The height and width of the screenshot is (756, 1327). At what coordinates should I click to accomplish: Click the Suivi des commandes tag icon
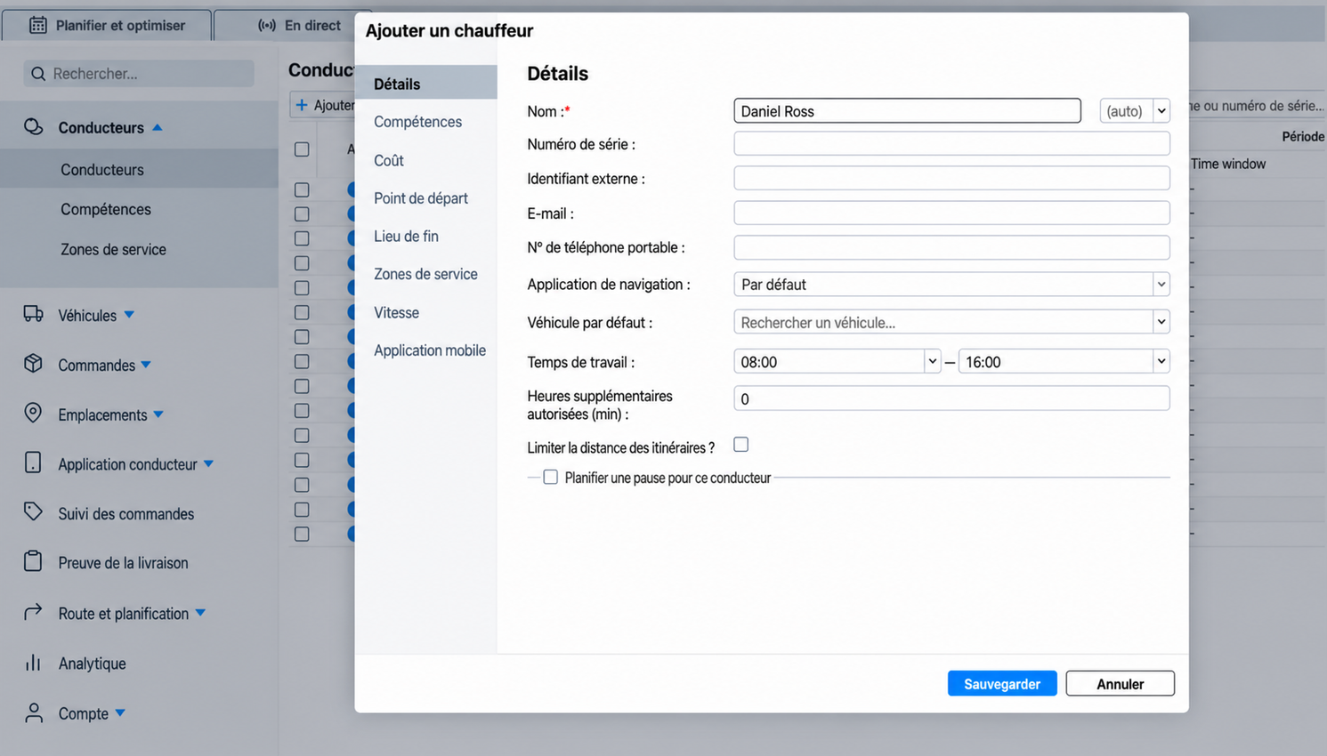coord(33,512)
